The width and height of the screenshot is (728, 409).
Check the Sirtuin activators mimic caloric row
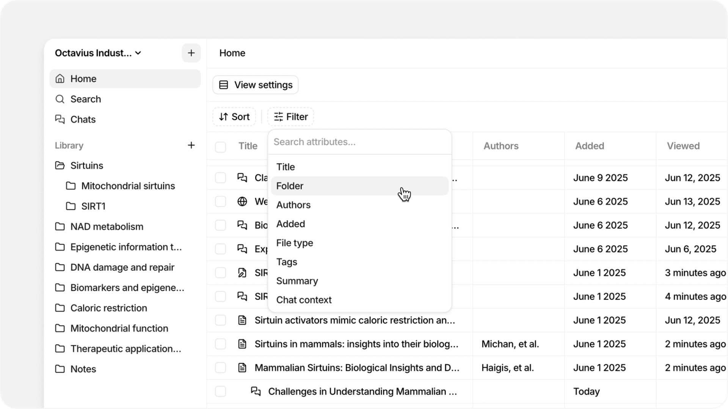pyautogui.click(x=220, y=320)
